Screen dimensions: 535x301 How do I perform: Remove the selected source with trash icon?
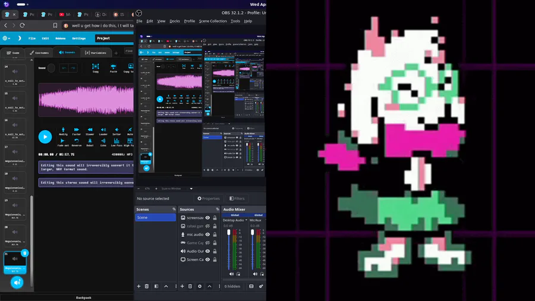coord(190,286)
